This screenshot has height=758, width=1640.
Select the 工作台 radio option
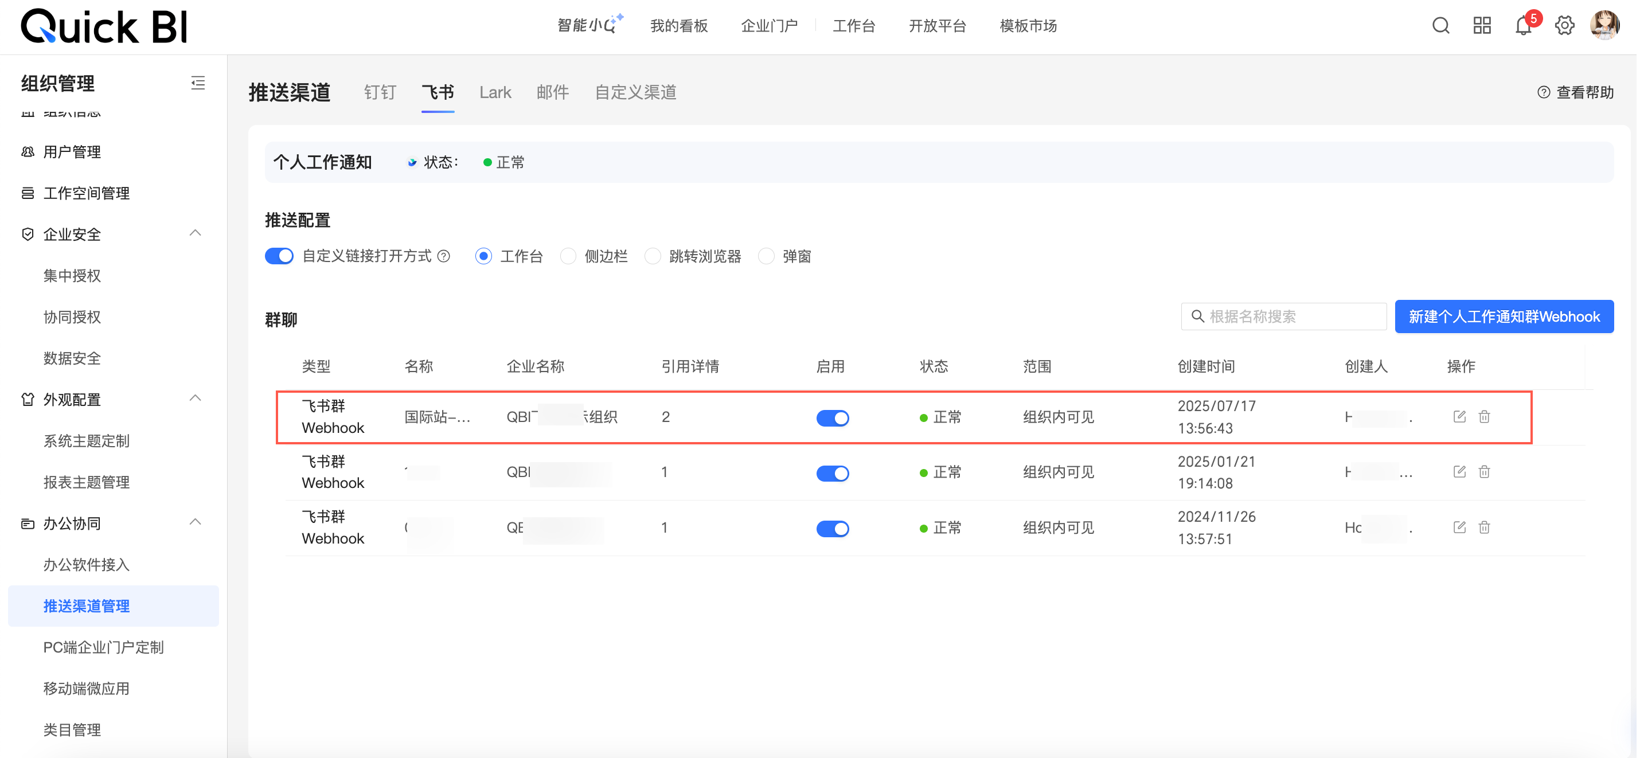pyautogui.click(x=483, y=256)
